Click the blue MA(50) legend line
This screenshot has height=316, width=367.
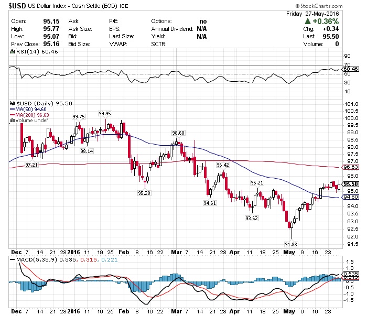tap(13, 109)
